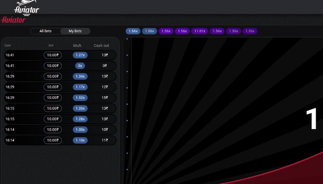Viewport: 323px width, 184px height.
Task: Click the 16:41 time in the 1.27x row
Action: [x=9, y=55]
